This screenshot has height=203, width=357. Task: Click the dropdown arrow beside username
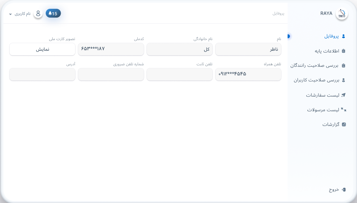click(x=11, y=14)
